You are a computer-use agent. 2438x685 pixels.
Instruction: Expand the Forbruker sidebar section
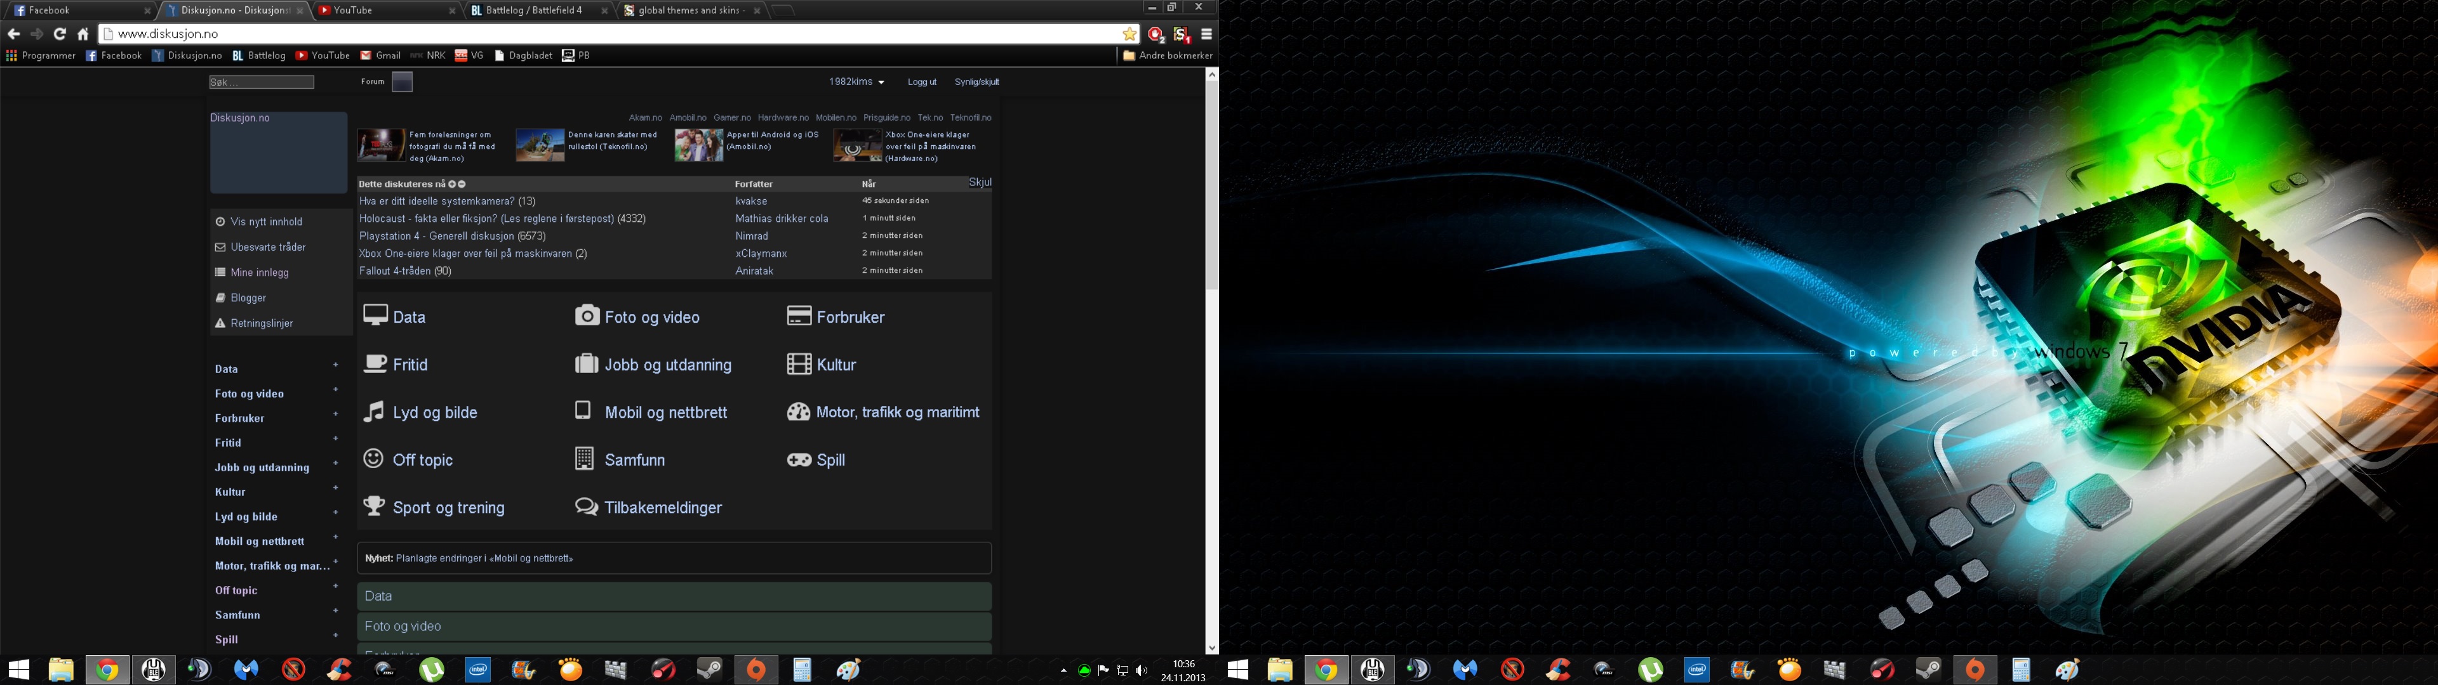(x=336, y=414)
